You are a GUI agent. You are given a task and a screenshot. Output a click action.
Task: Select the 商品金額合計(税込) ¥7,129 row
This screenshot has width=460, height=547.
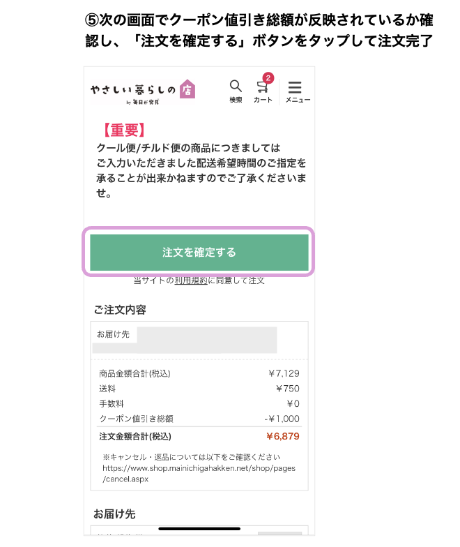(199, 373)
